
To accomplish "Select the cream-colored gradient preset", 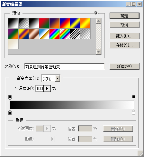I will pos(14,44).
